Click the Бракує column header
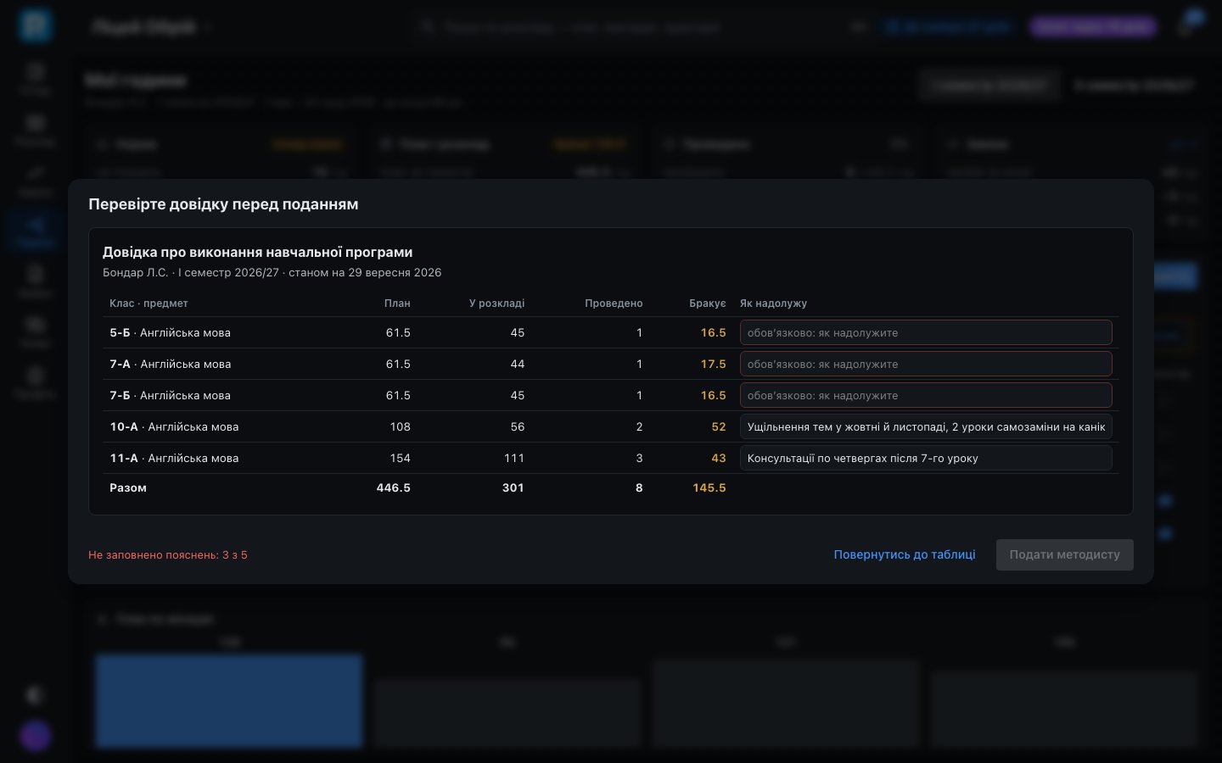The image size is (1222, 763). (708, 303)
